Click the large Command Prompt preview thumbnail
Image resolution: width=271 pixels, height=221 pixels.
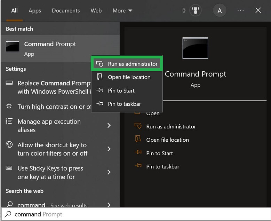pos(195,48)
